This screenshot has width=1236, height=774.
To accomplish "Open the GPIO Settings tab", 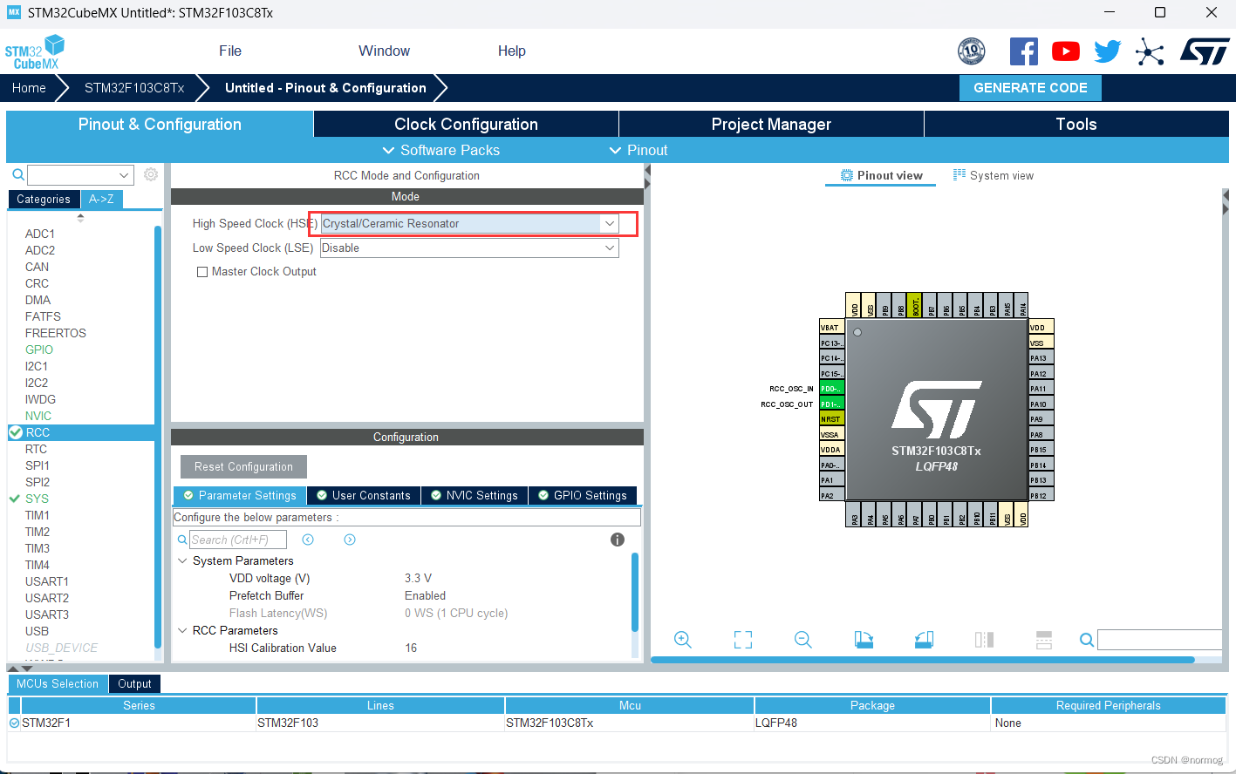I will point(583,495).
